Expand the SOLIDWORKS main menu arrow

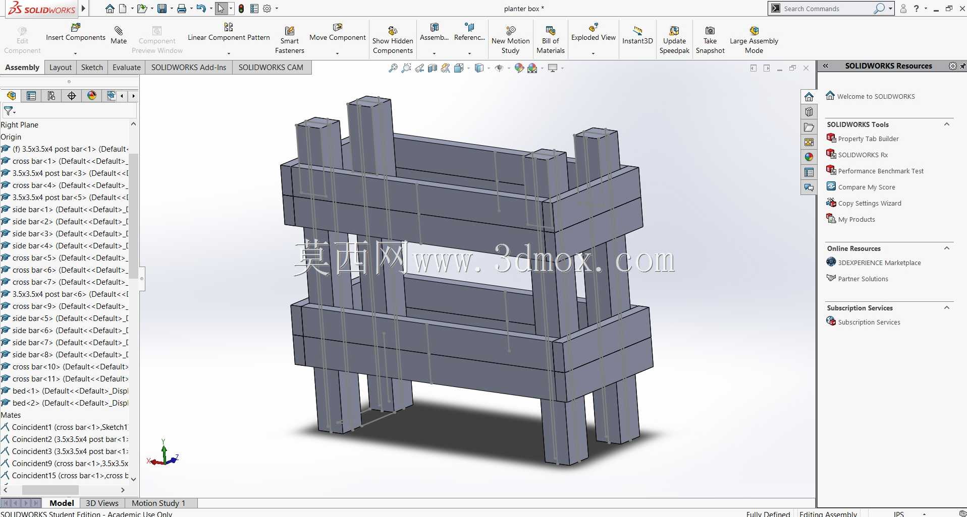click(x=84, y=9)
